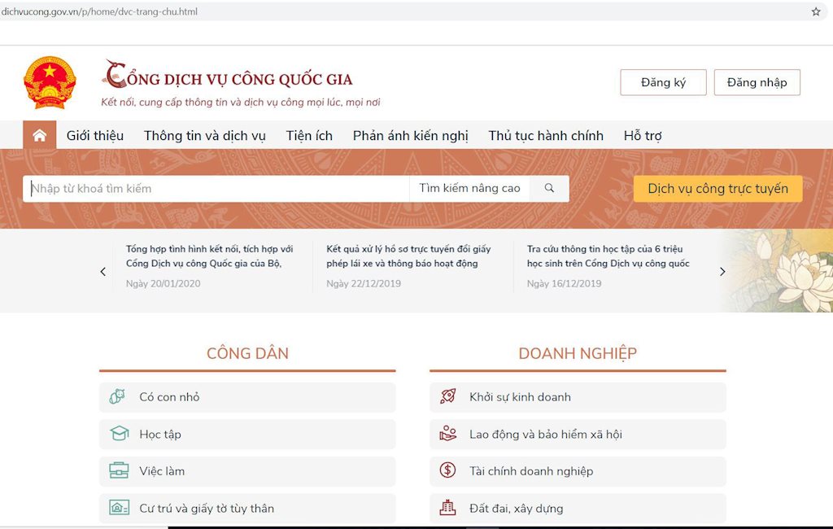Click the Đăng ký button

pos(663,82)
